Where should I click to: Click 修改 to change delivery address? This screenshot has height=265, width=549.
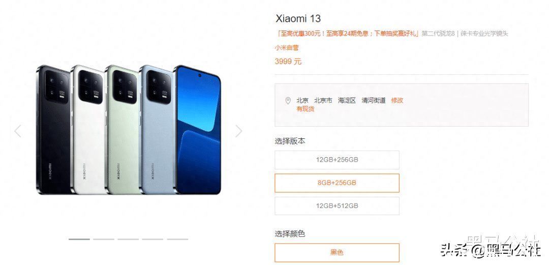tap(397, 100)
